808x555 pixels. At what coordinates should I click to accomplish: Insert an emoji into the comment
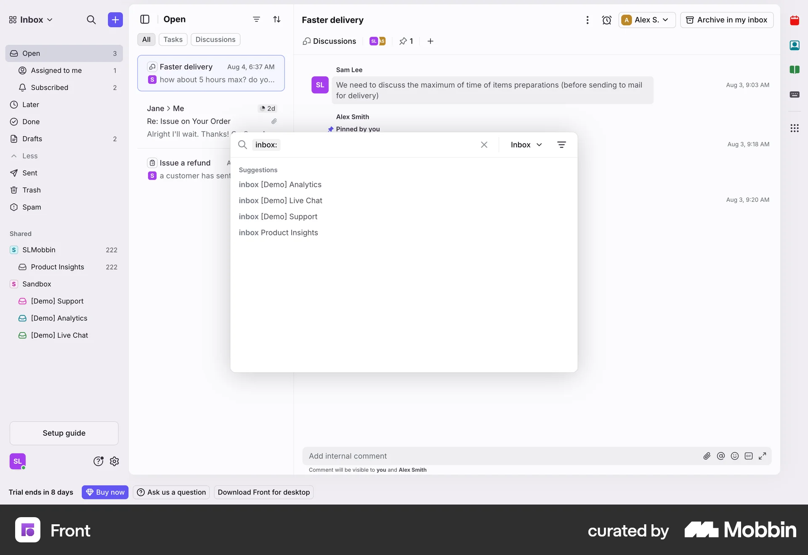pyautogui.click(x=735, y=456)
